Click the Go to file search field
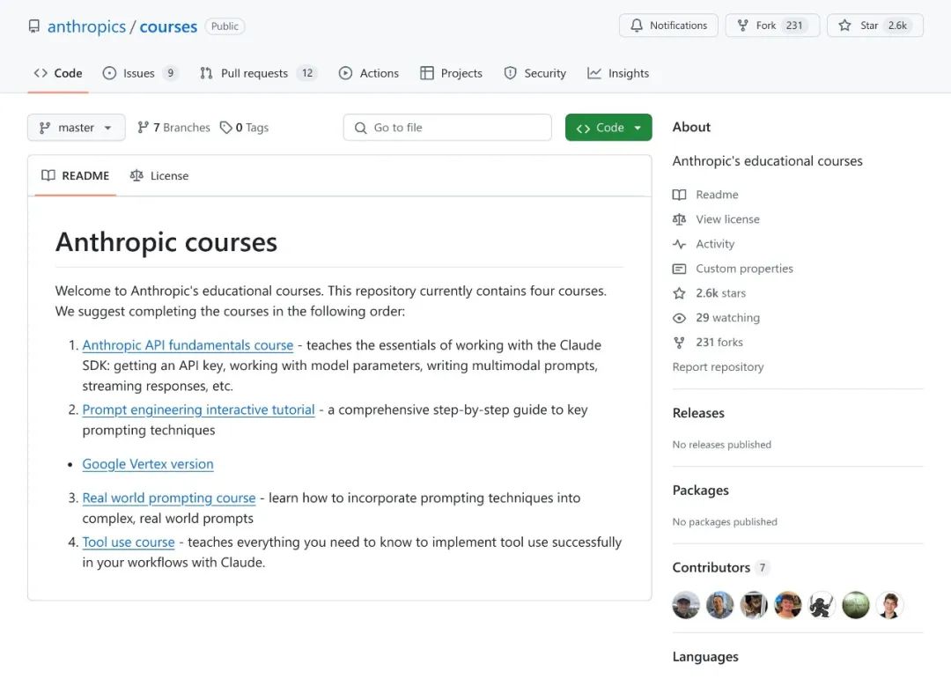This screenshot has height=679, width=951. click(x=447, y=128)
